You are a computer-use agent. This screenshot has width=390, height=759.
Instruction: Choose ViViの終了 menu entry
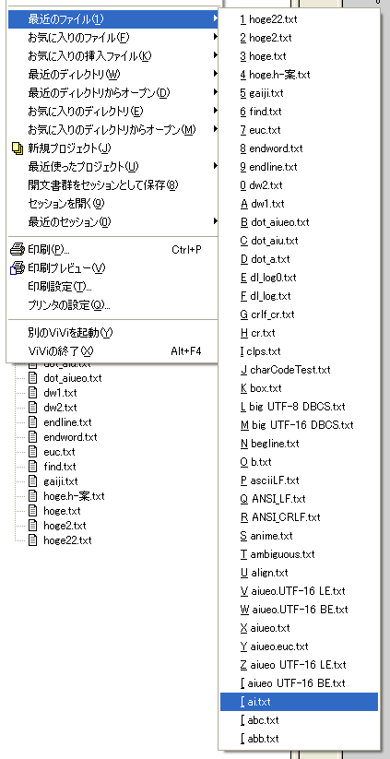[112, 351]
